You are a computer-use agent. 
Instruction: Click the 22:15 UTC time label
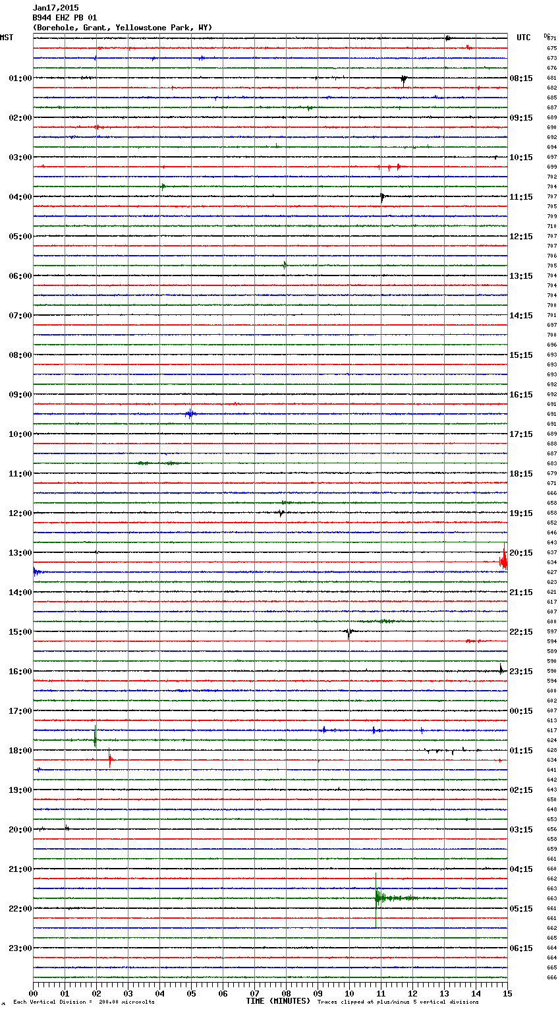(521, 631)
